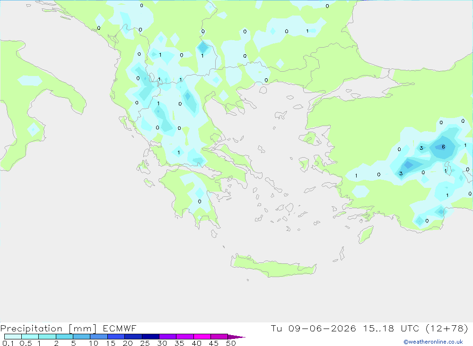Click the 45–50 mm legend color swatch

tap(219, 337)
